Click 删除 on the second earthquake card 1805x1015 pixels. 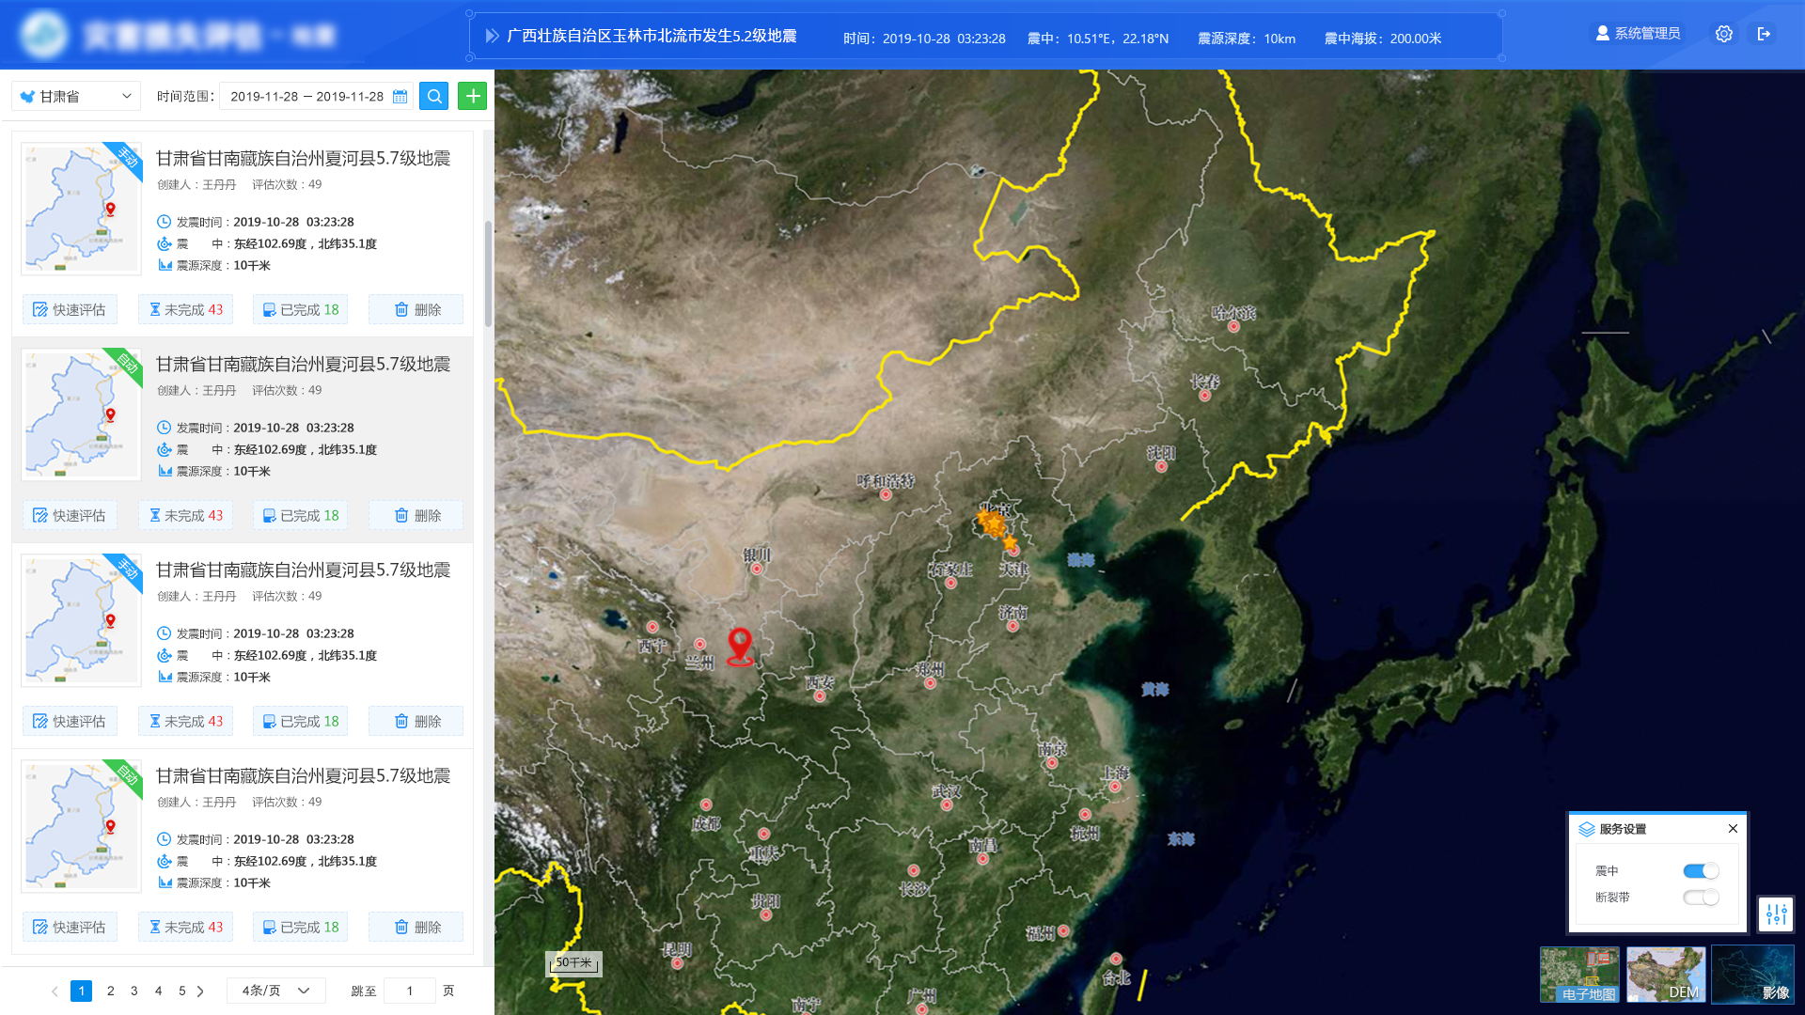(416, 515)
